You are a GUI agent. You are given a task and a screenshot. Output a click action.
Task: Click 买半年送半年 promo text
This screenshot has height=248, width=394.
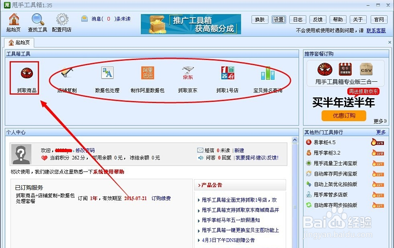click(x=344, y=102)
